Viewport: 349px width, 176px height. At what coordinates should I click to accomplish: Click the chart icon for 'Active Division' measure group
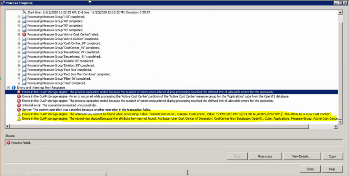(x=24, y=39)
